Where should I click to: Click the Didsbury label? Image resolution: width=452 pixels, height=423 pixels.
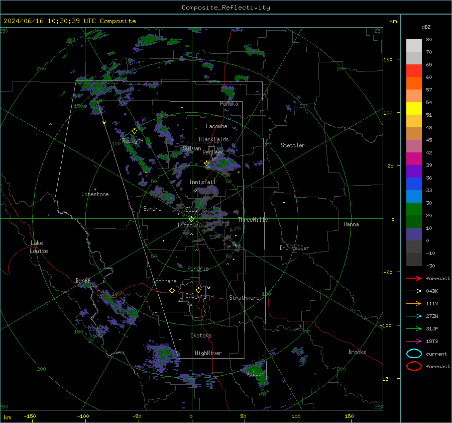(190, 225)
